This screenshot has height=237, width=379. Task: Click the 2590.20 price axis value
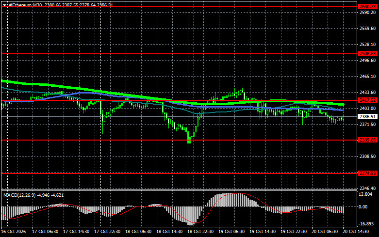pos(367,12)
